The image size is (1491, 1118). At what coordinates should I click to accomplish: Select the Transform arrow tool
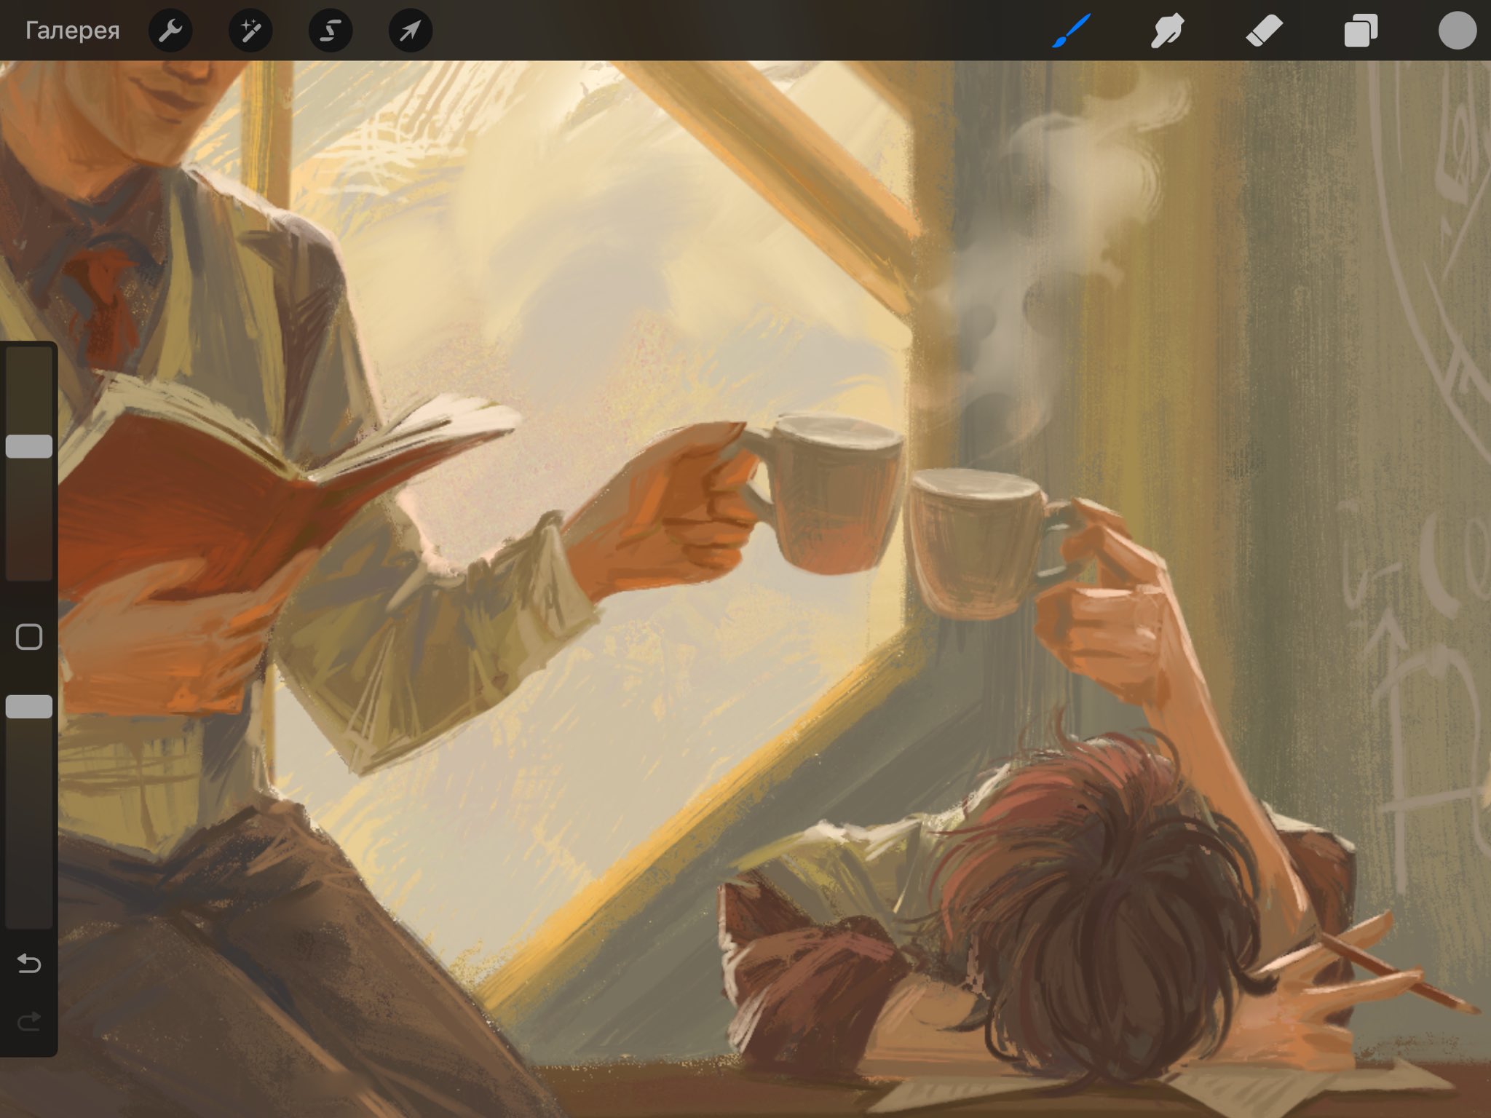pos(411,31)
